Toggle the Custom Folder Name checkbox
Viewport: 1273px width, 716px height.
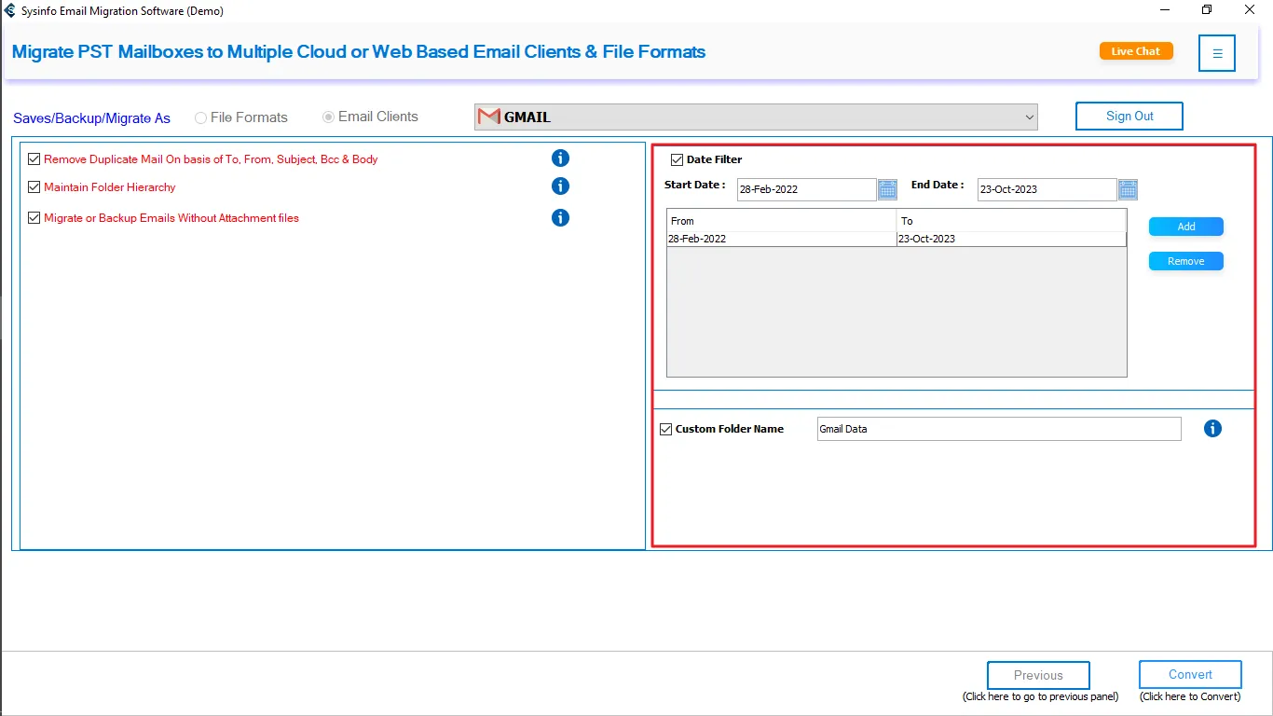[x=665, y=429]
